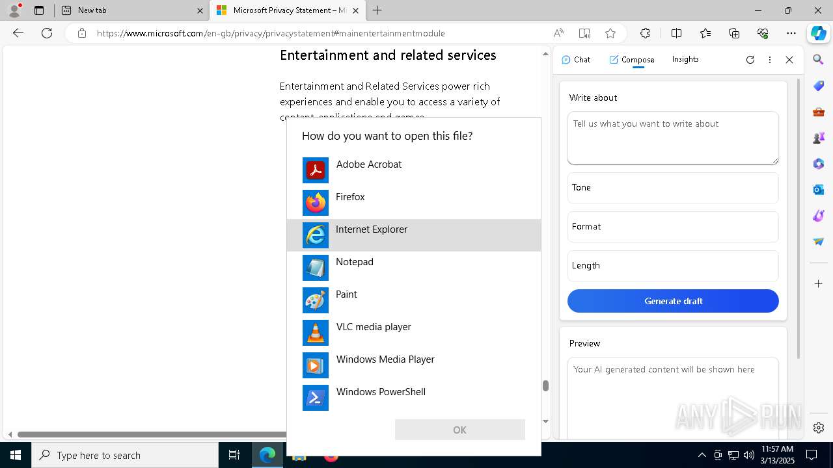Select the Windows PowerShell icon

[x=316, y=398]
